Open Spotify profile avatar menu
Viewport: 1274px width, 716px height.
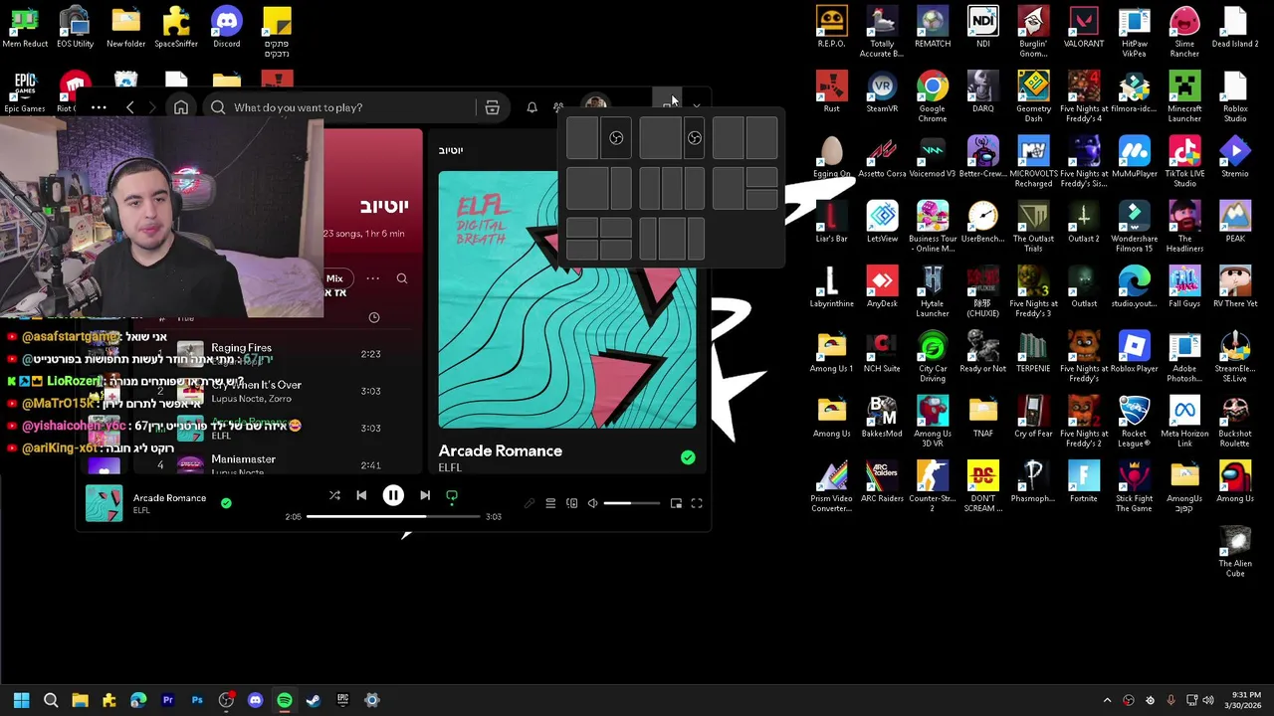pos(595,105)
